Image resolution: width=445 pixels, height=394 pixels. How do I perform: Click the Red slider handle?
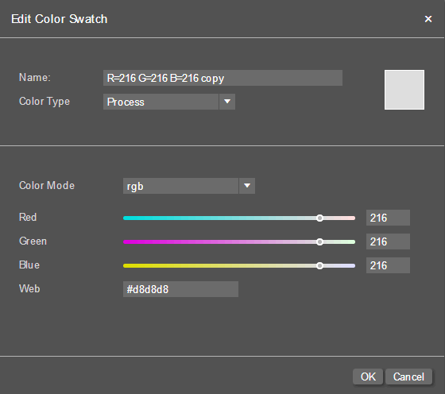pos(319,218)
